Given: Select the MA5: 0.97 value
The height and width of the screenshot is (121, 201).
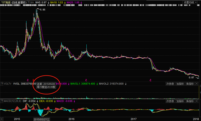Looking at the screenshot, I should click(x=41, y=3).
